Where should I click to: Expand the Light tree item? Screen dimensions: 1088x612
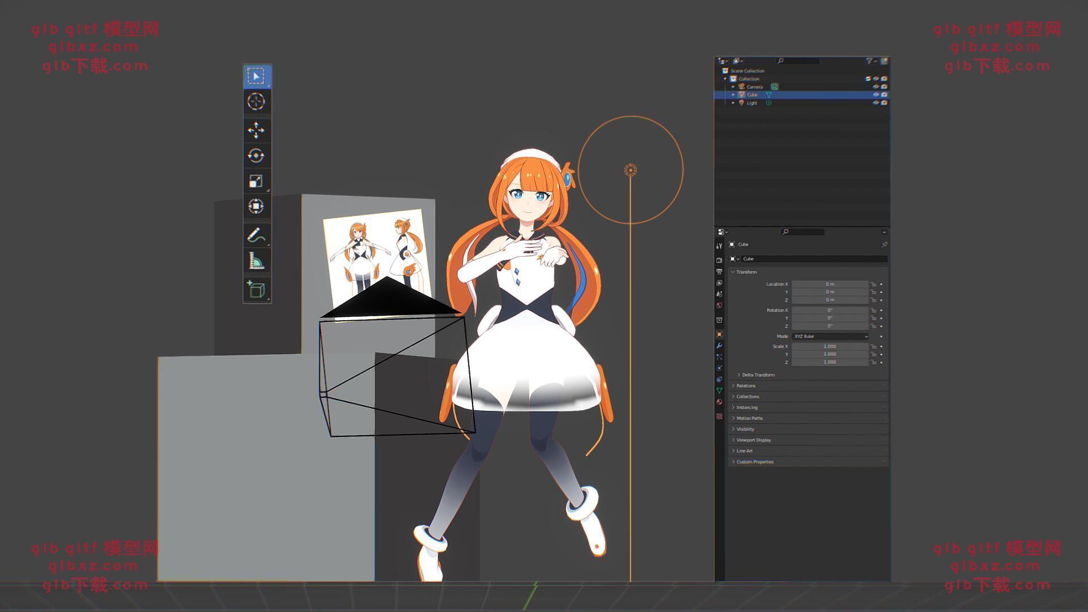(x=733, y=103)
